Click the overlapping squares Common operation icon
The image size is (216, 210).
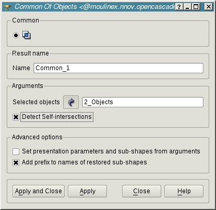pyautogui.click(x=27, y=35)
